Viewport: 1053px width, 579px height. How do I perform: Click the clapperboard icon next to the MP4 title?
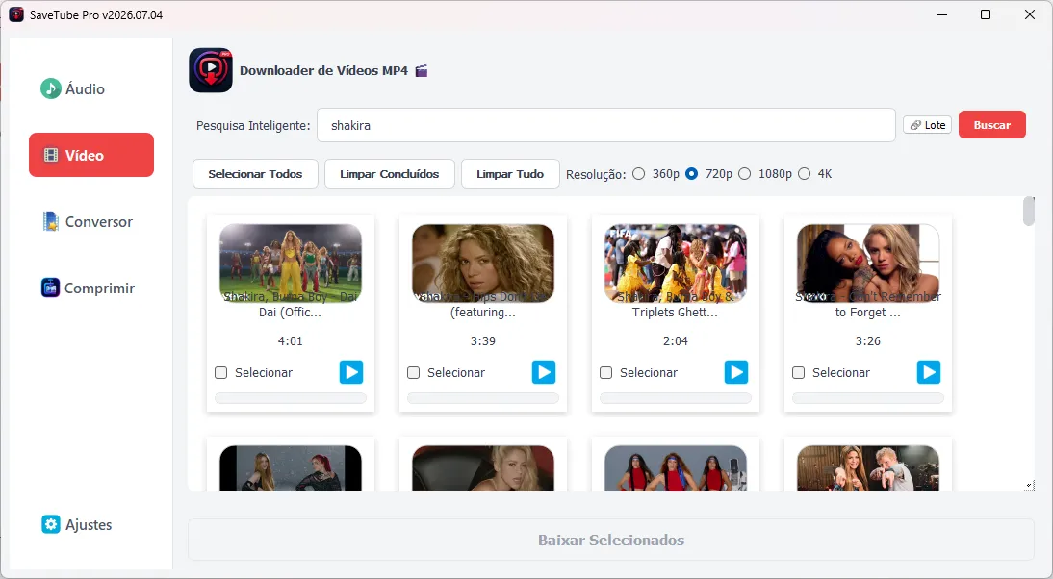pyautogui.click(x=421, y=70)
